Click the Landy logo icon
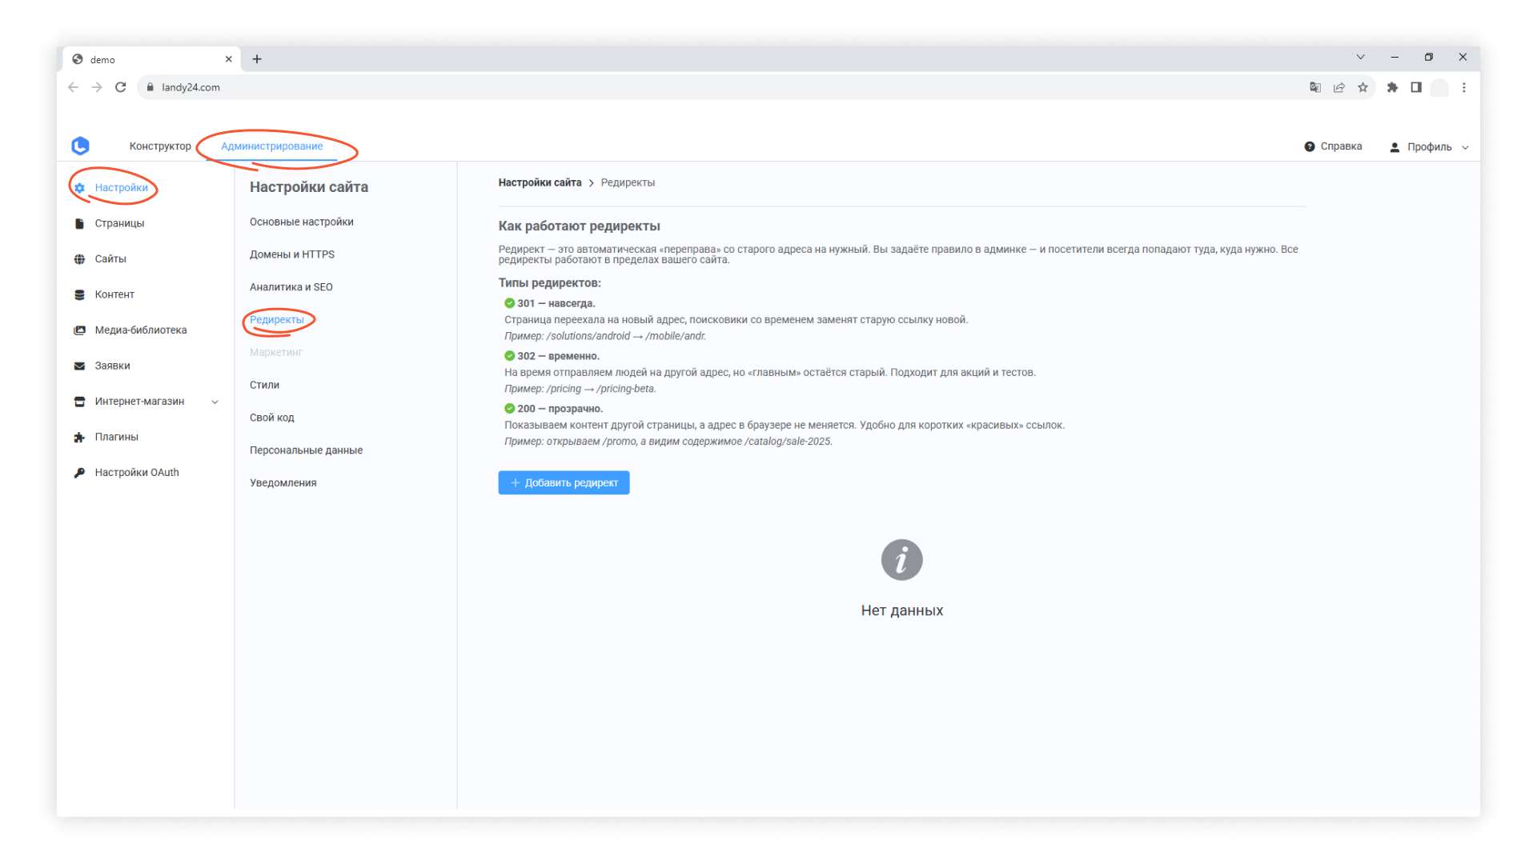This screenshot has height=864, width=1537. 80,146
